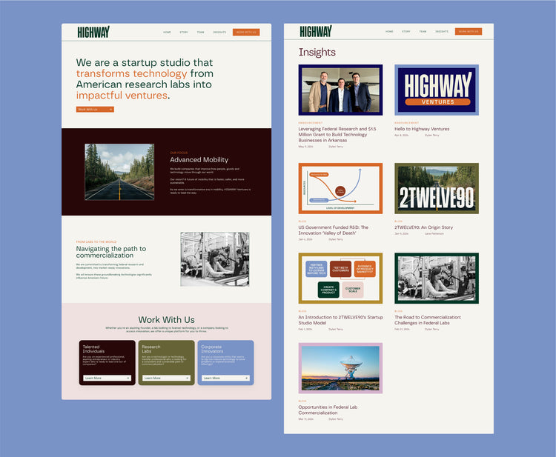Expand Learn More in the Research Labs card

[166, 378]
